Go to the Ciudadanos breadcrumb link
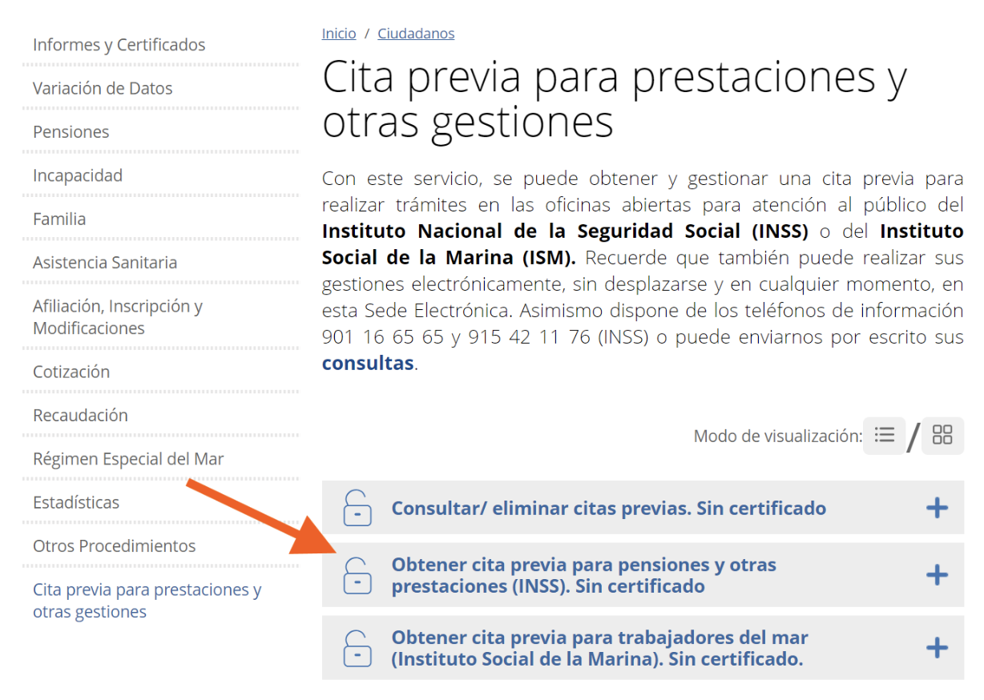The width and height of the screenshot is (984, 700). (416, 34)
